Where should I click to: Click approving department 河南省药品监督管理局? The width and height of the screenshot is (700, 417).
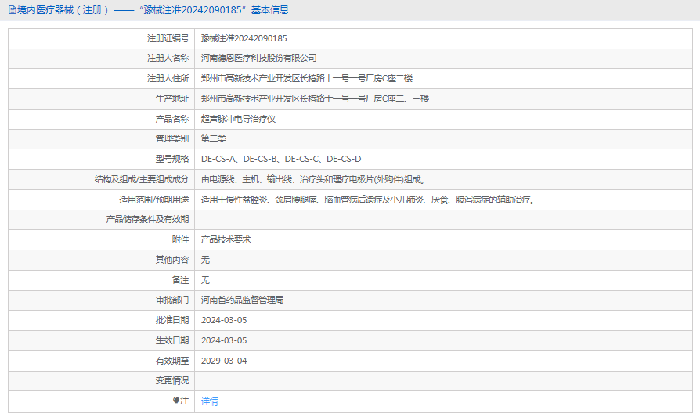point(243,300)
